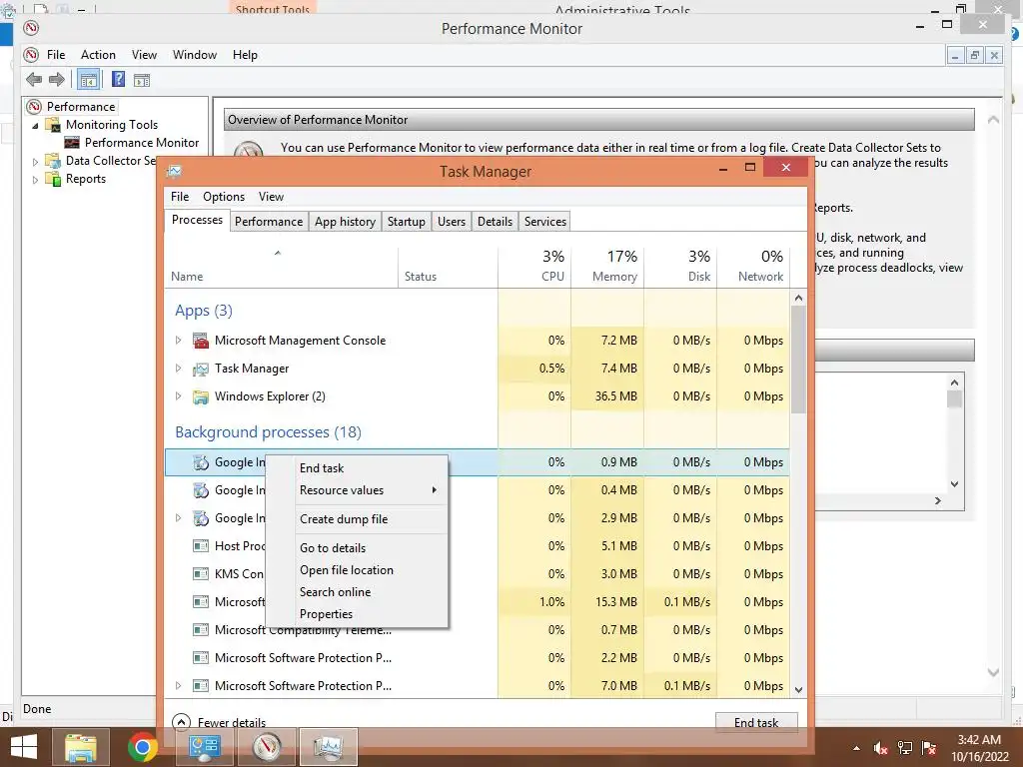Open Help icon in Performance Monitor toolbar
The image size is (1023, 767).
coord(118,80)
